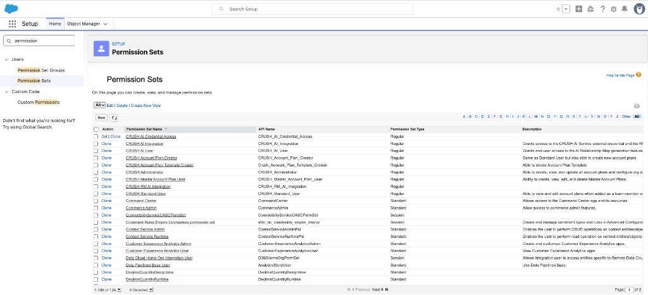Viewport: 648px width, 295px height.
Task: Click the refresh list icon button
Action: pyautogui.click(x=115, y=118)
